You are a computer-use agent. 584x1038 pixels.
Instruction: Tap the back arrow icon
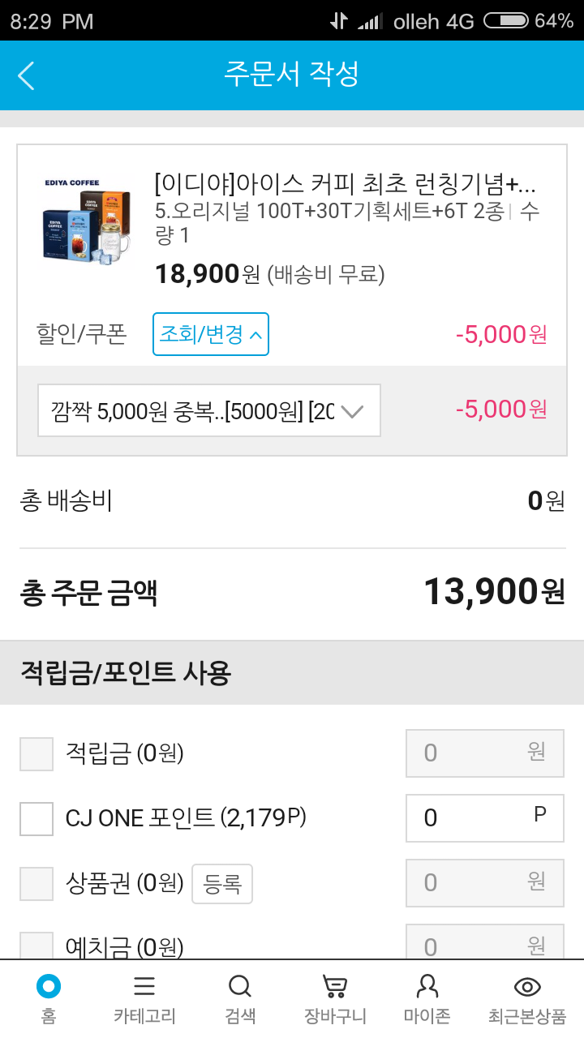click(x=26, y=75)
